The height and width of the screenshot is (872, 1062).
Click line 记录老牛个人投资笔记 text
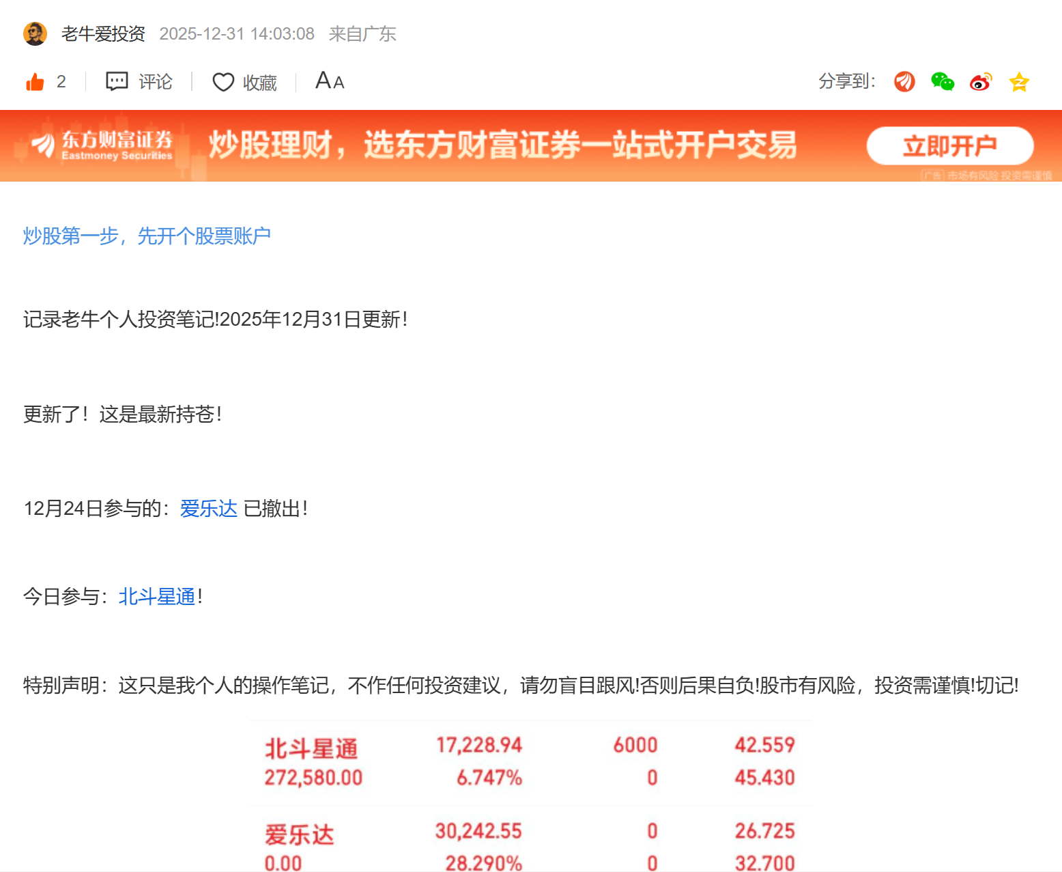(216, 319)
